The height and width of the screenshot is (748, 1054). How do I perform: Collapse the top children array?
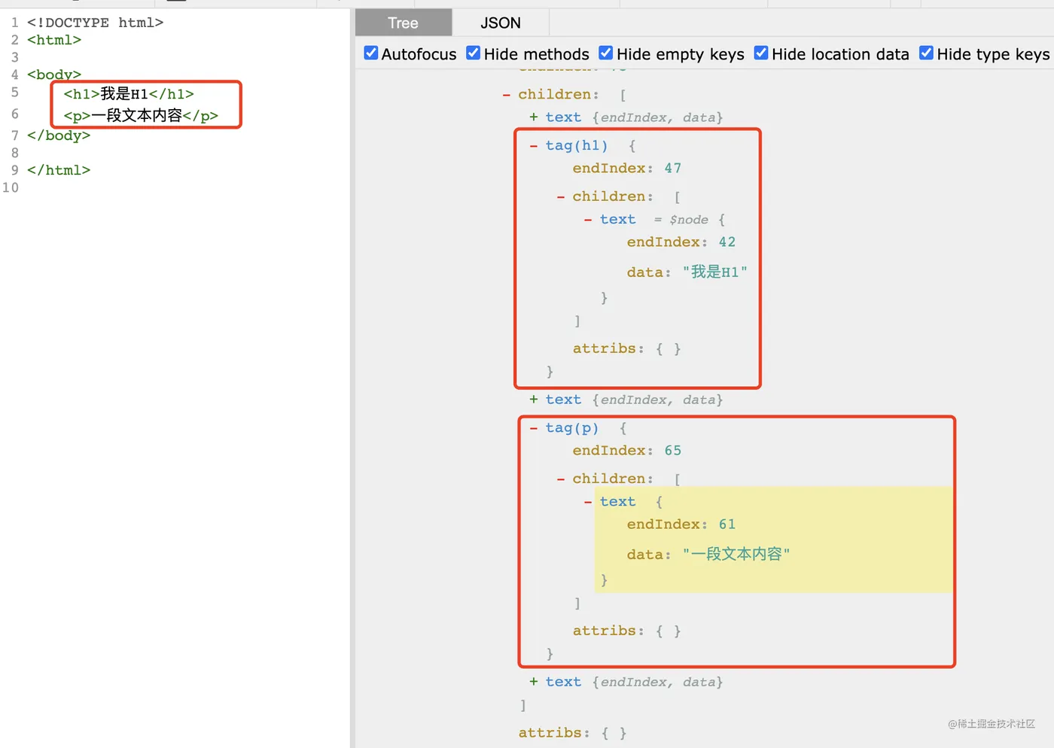(x=506, y=95)
